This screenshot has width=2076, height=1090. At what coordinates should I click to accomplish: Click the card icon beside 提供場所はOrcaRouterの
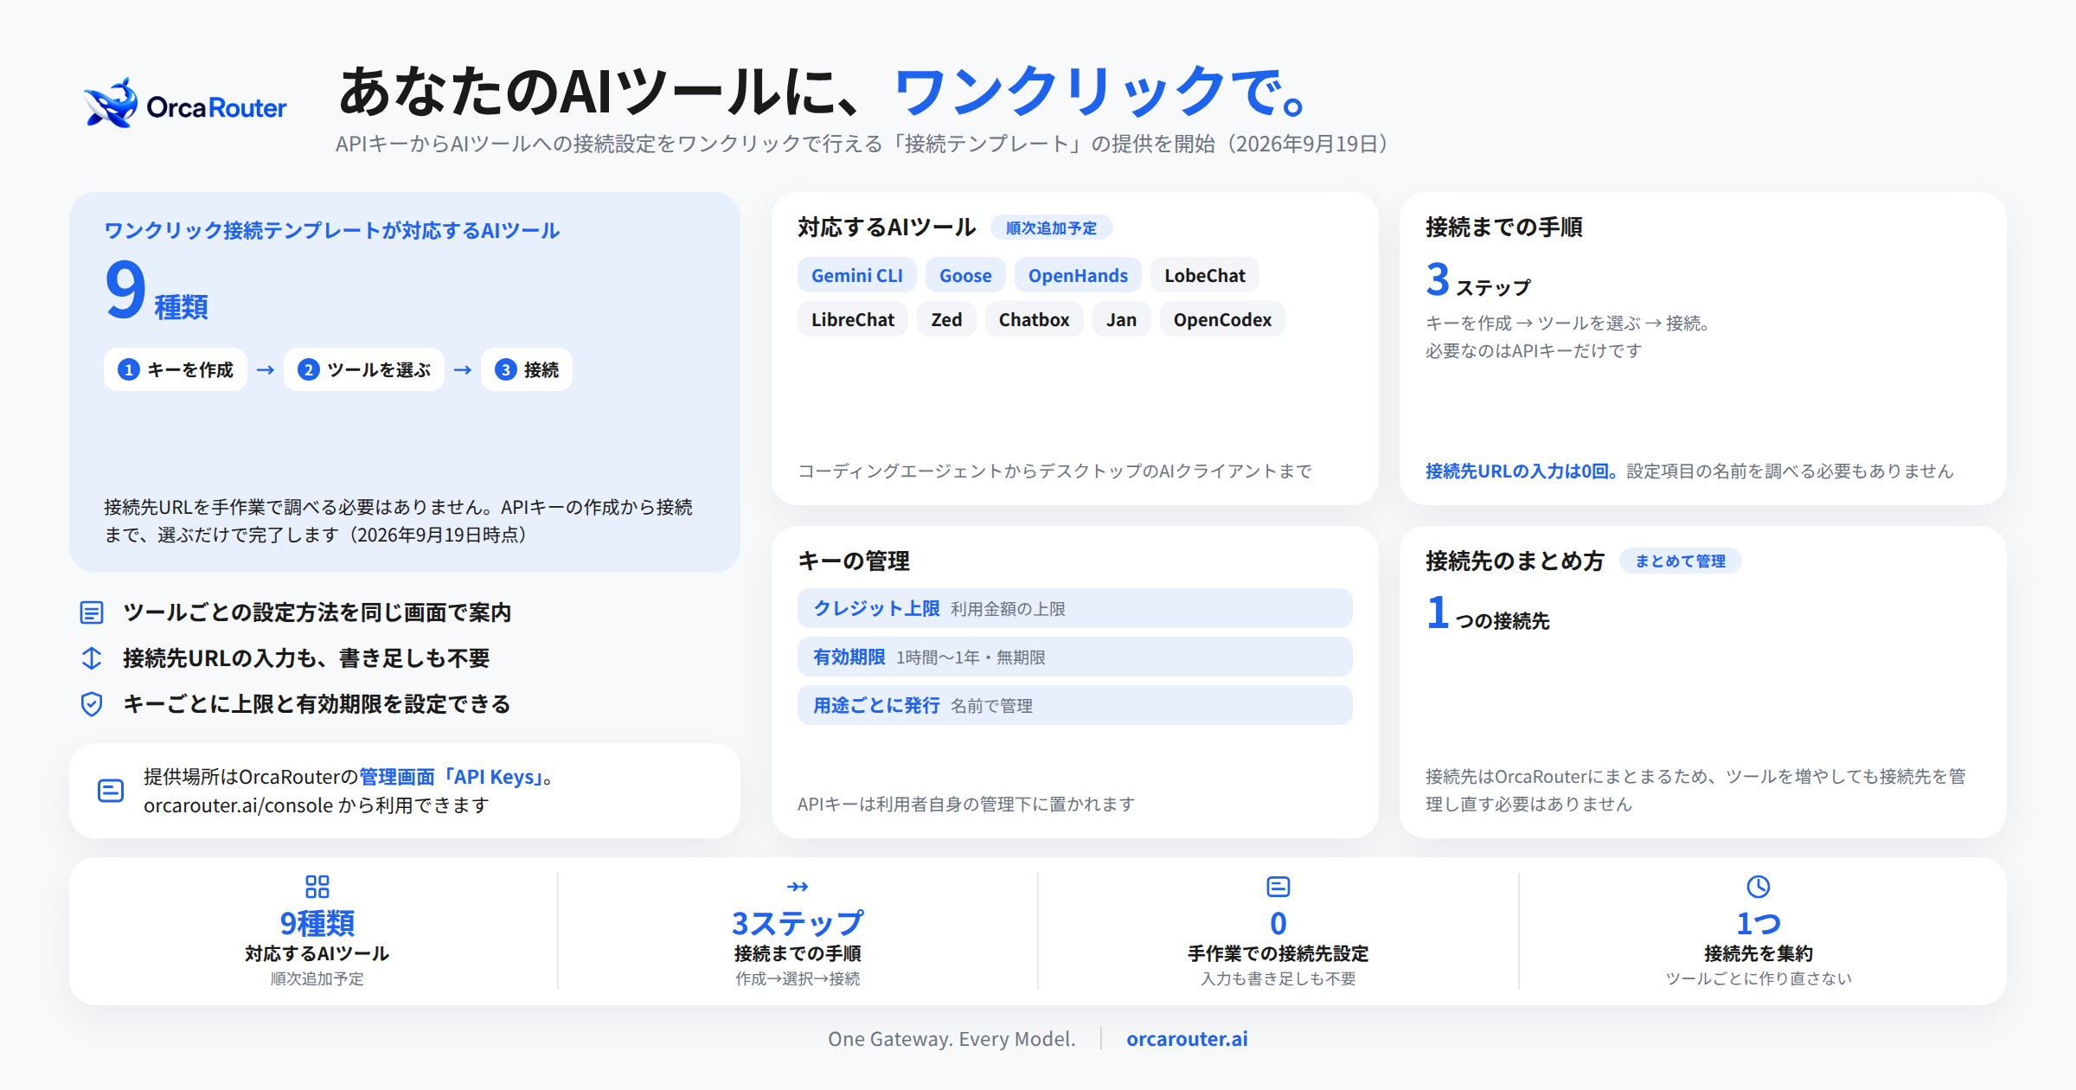(x=111, y=791)
